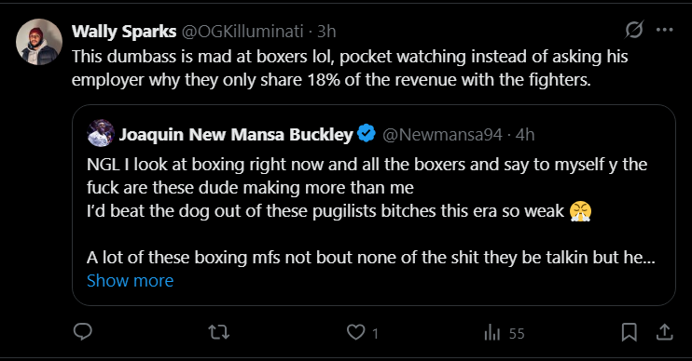Click the share tweet upload icon
This screenshot has width=692, height=361.
(x=664, y=332)
